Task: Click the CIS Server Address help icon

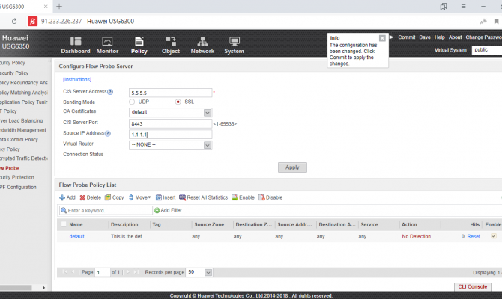Action: [x=110, y=92]
